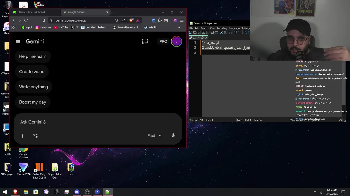Close the new 1 tab in Notepad++
The height and width of the screenshot is (196, 350).
pos(206,38)
